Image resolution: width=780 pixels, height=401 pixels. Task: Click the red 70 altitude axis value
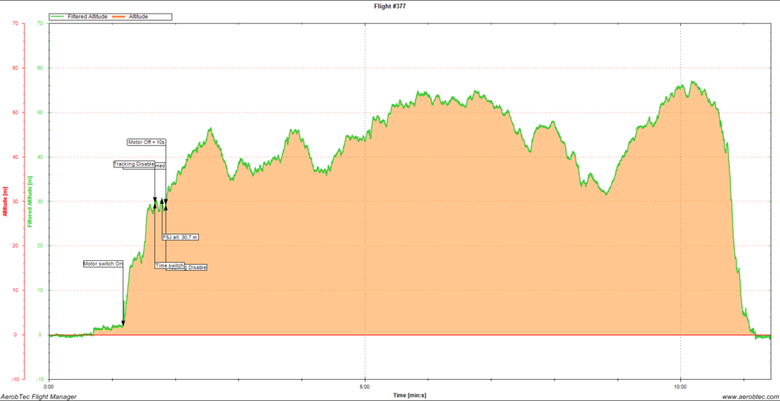click(x=16, y=23)
